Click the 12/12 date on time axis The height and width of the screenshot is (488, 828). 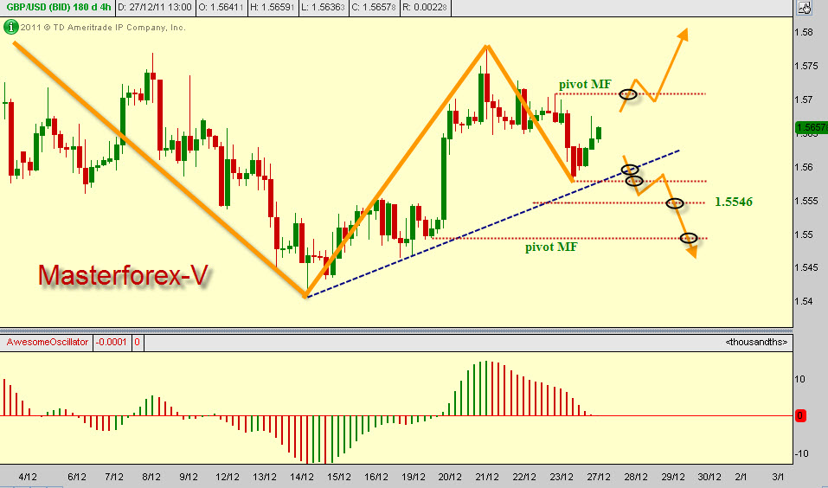228,477
